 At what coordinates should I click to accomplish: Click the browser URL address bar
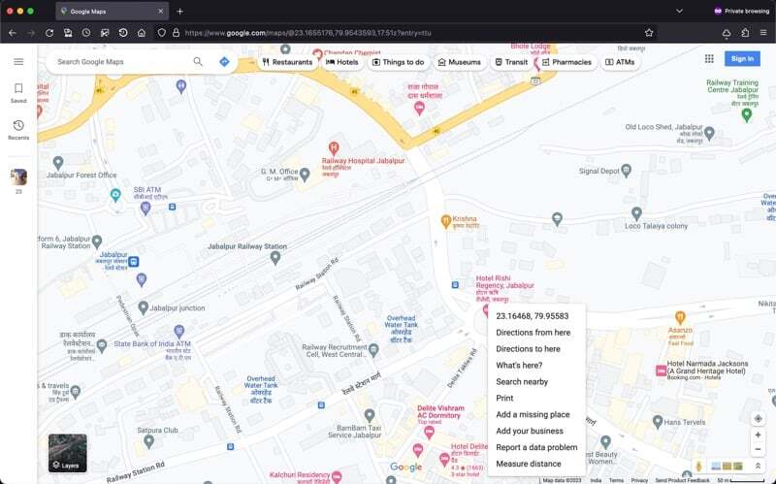tap(405, 33)
